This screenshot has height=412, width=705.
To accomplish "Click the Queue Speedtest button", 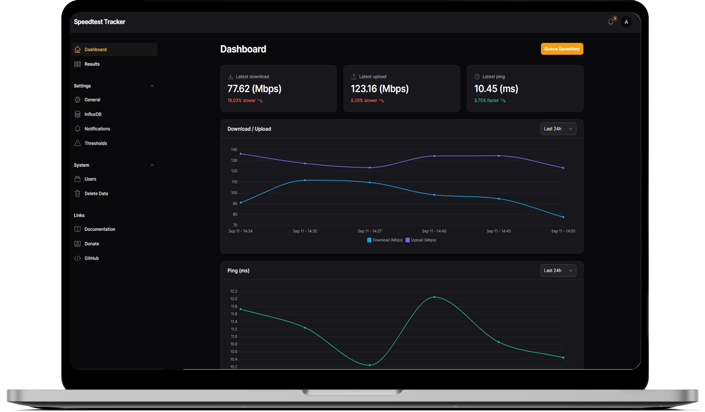I will (561, 49).
